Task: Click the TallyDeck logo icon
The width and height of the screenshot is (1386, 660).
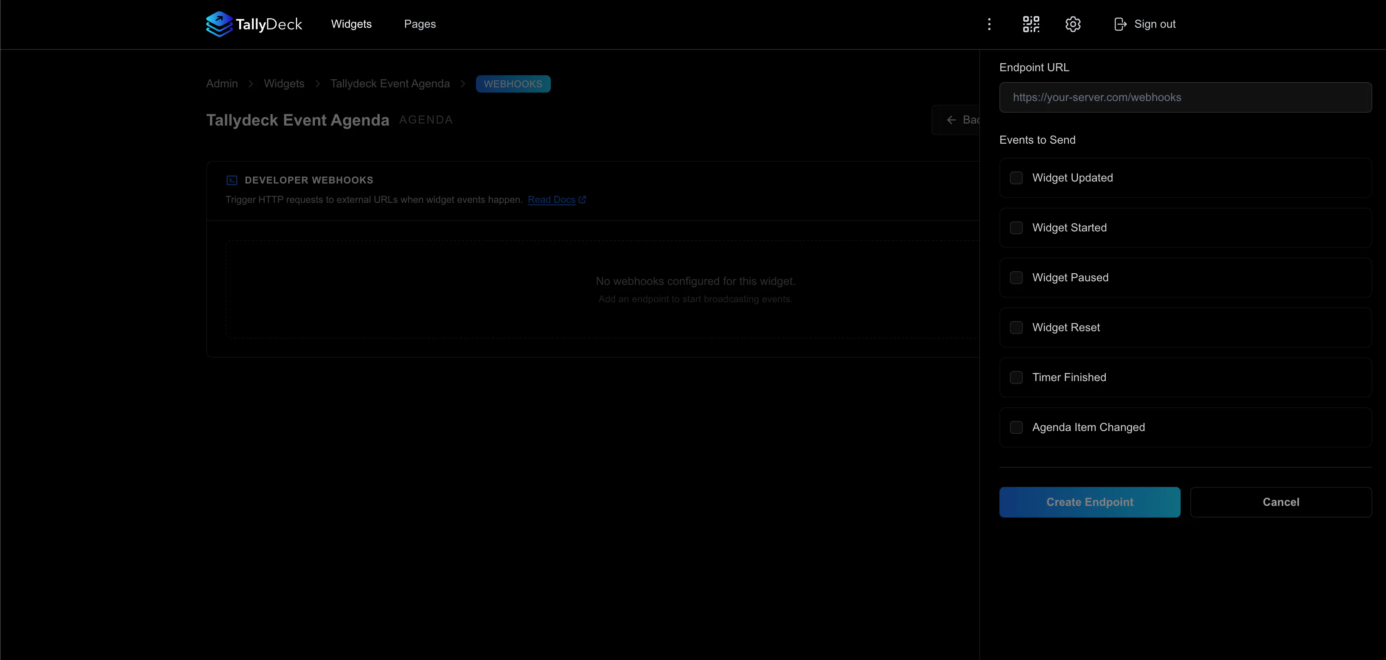Action: point(219,24)
